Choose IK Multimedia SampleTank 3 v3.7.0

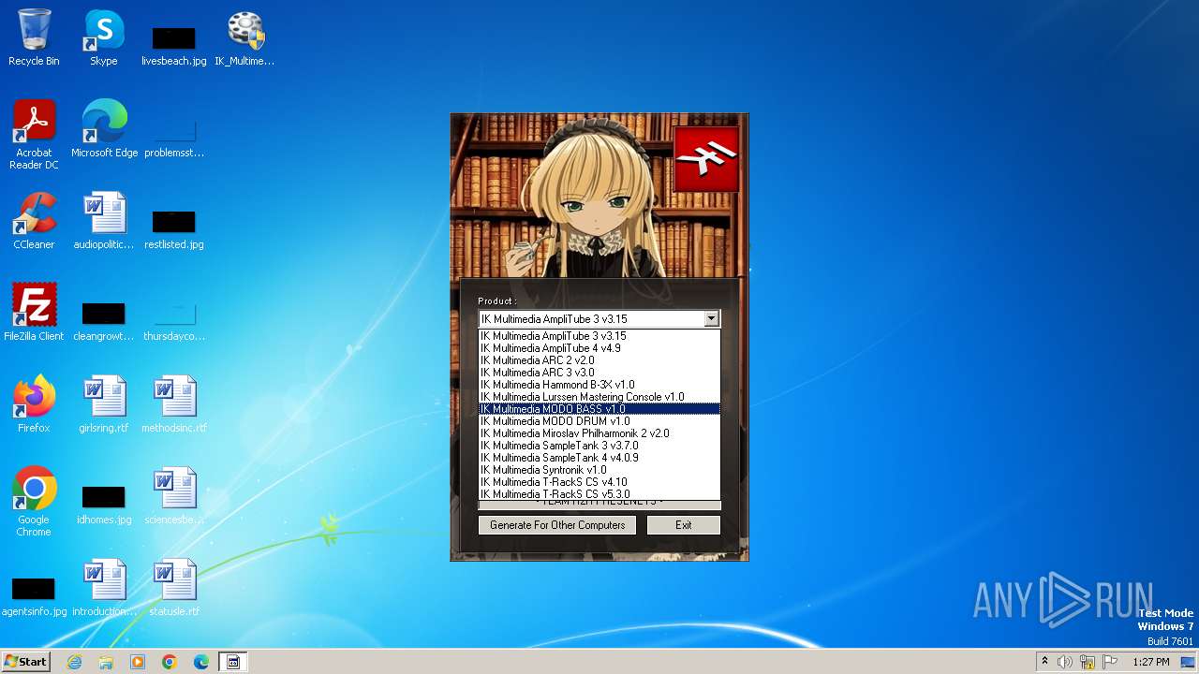[599, 446]
